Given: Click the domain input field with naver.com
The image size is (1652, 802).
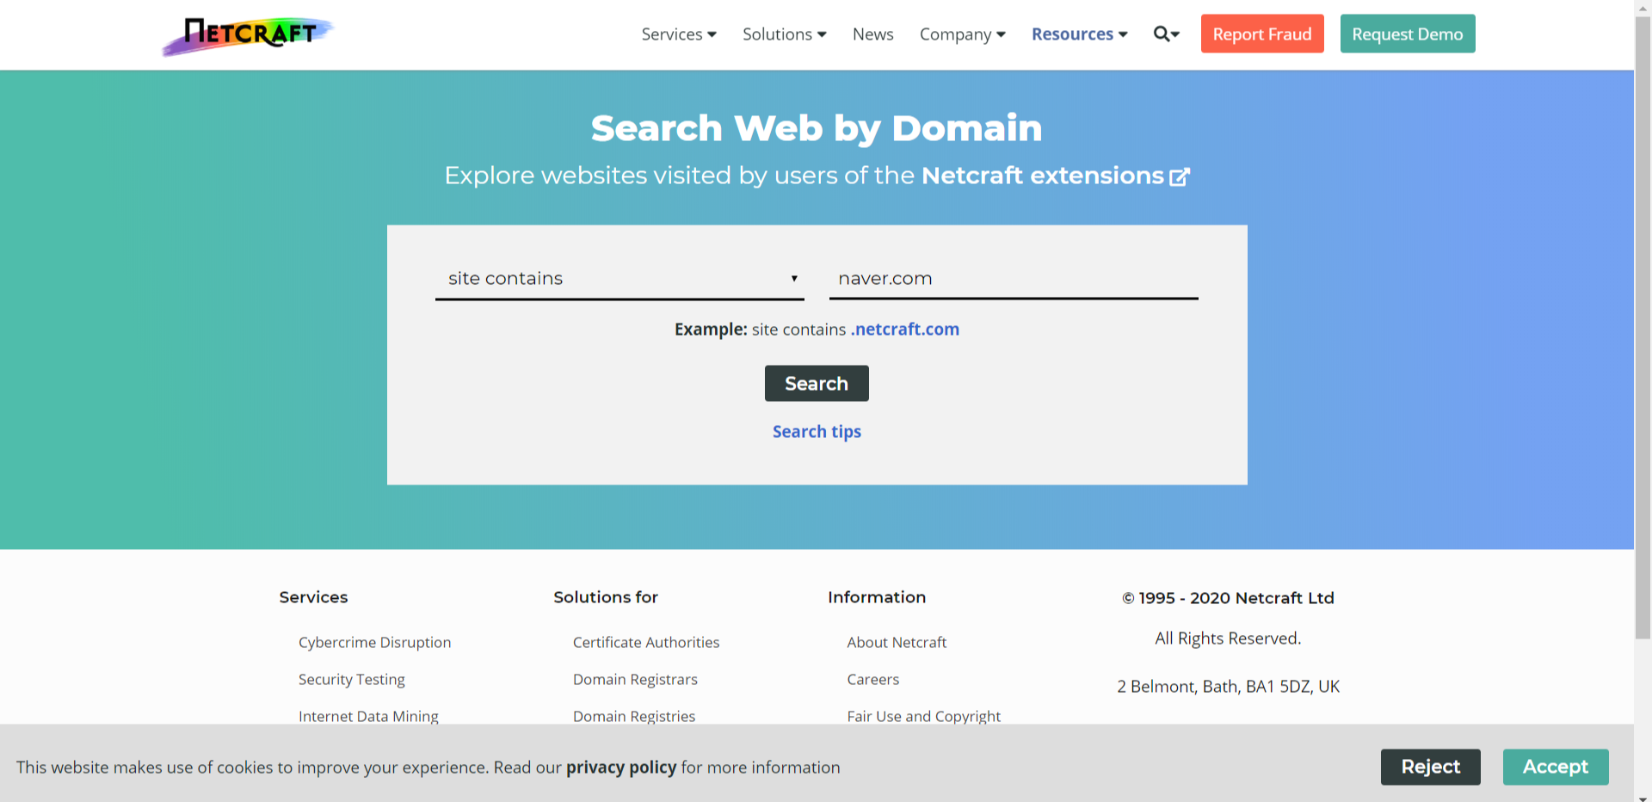Looking at the screenshot, I should 1014,279.
